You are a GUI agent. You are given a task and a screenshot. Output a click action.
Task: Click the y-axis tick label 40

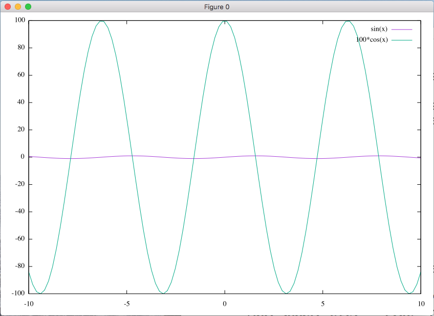click(x=21, y=103)
